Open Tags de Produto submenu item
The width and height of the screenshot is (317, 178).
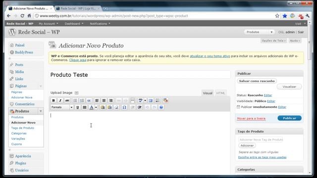(23, 128)
